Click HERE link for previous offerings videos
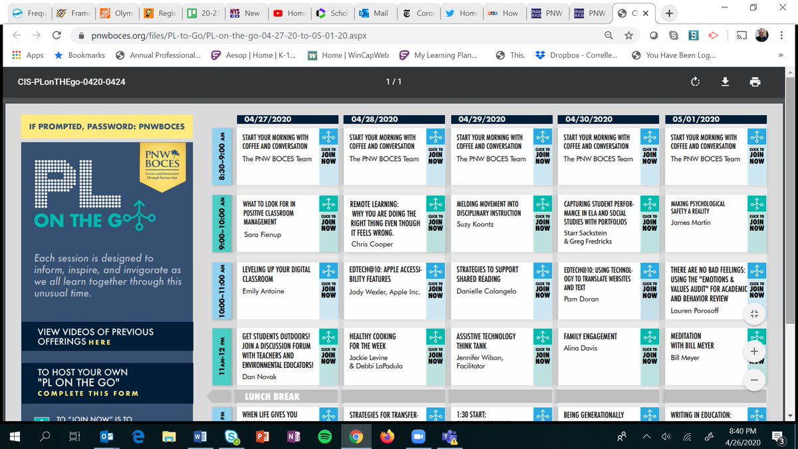The image size is (798, 449). 100,342
